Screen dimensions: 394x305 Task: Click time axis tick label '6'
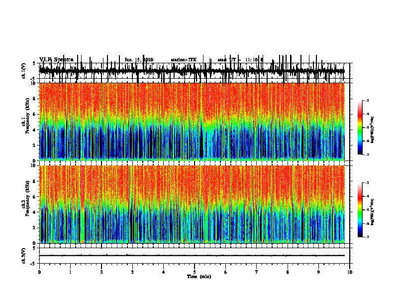coord(226,272)
